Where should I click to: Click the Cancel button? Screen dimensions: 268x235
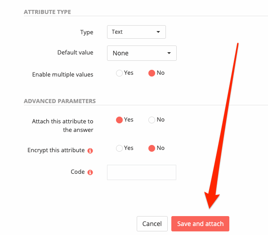[x=152, y=224]
